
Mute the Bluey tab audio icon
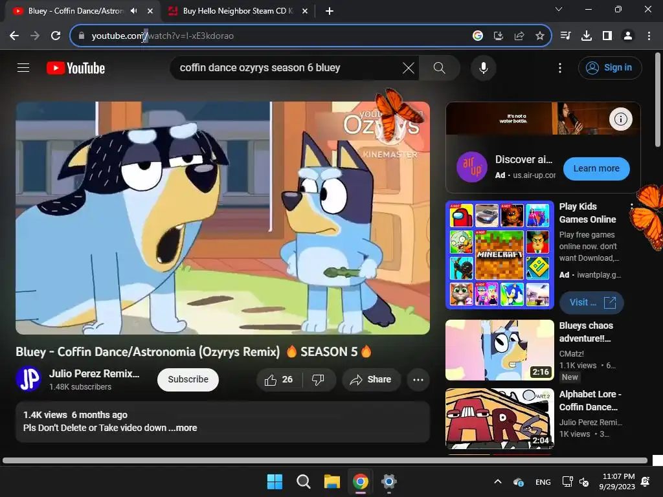point(134,11)
